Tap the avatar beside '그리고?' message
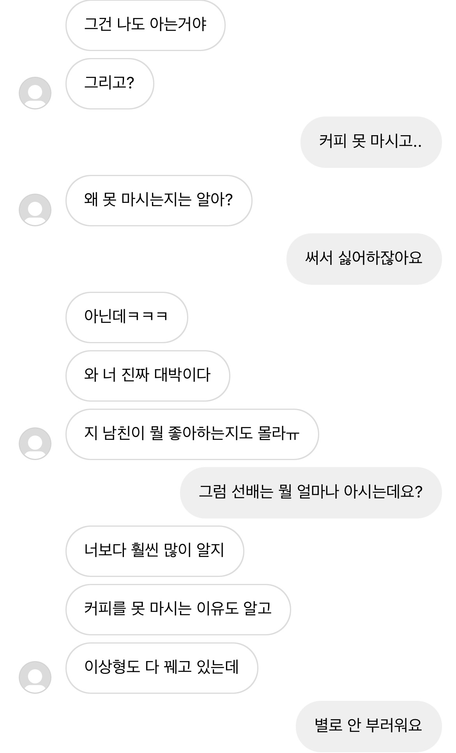 tap(35, 93)
